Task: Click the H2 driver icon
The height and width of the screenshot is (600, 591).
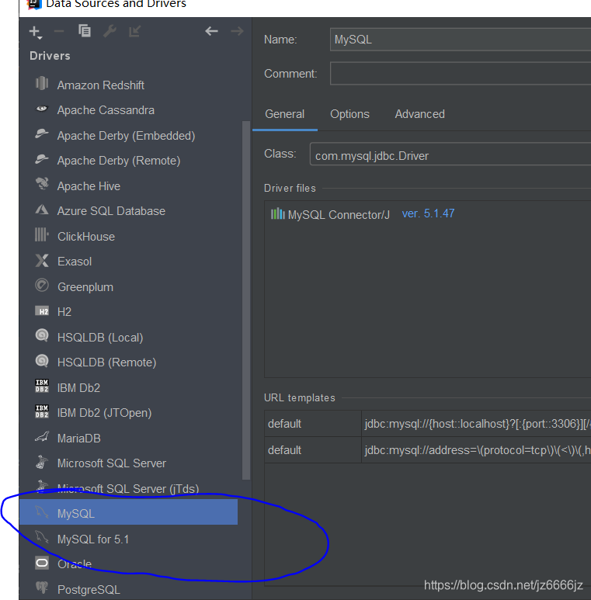Action: (x=42, y=311)
